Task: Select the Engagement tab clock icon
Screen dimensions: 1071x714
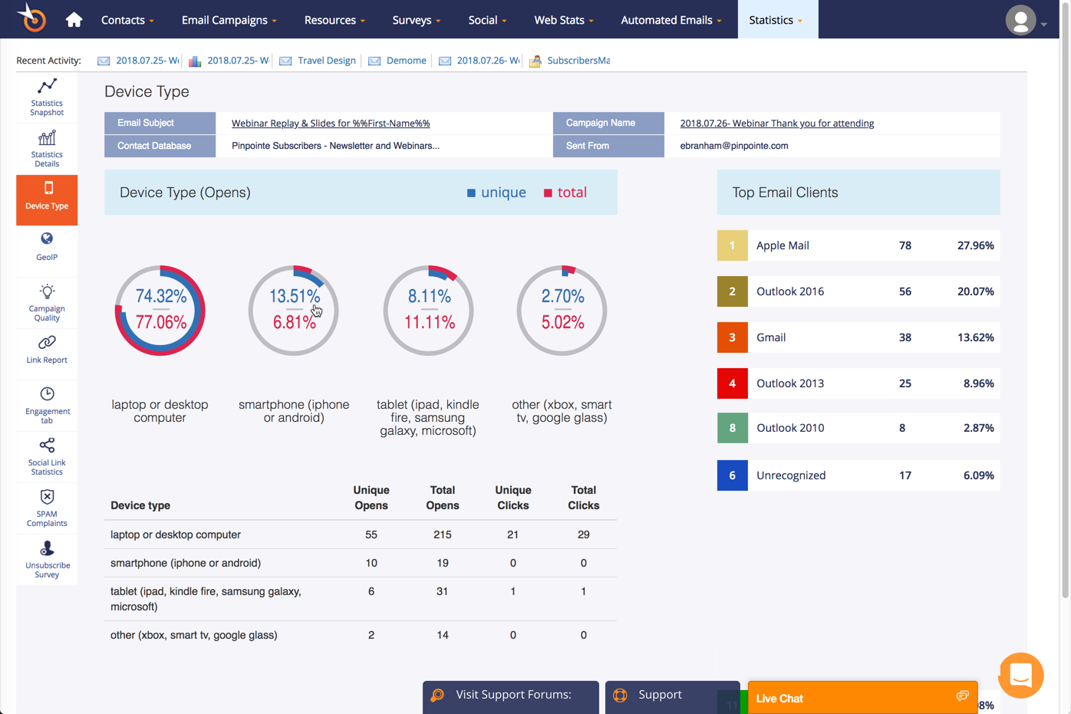Action: pyautogui.click(x=47, y=394)
